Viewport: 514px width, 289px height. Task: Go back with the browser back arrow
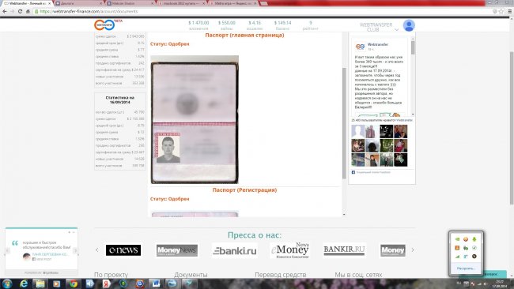coord(4,11)
